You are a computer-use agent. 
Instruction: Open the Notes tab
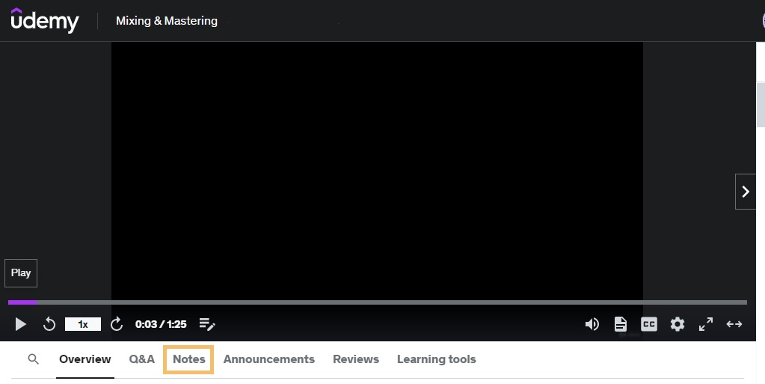pos(189,359)
